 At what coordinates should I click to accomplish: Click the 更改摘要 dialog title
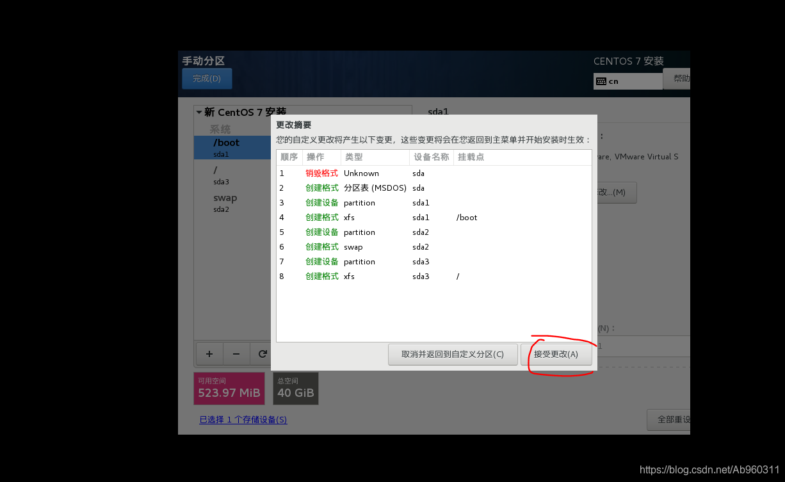pos(294,125)
